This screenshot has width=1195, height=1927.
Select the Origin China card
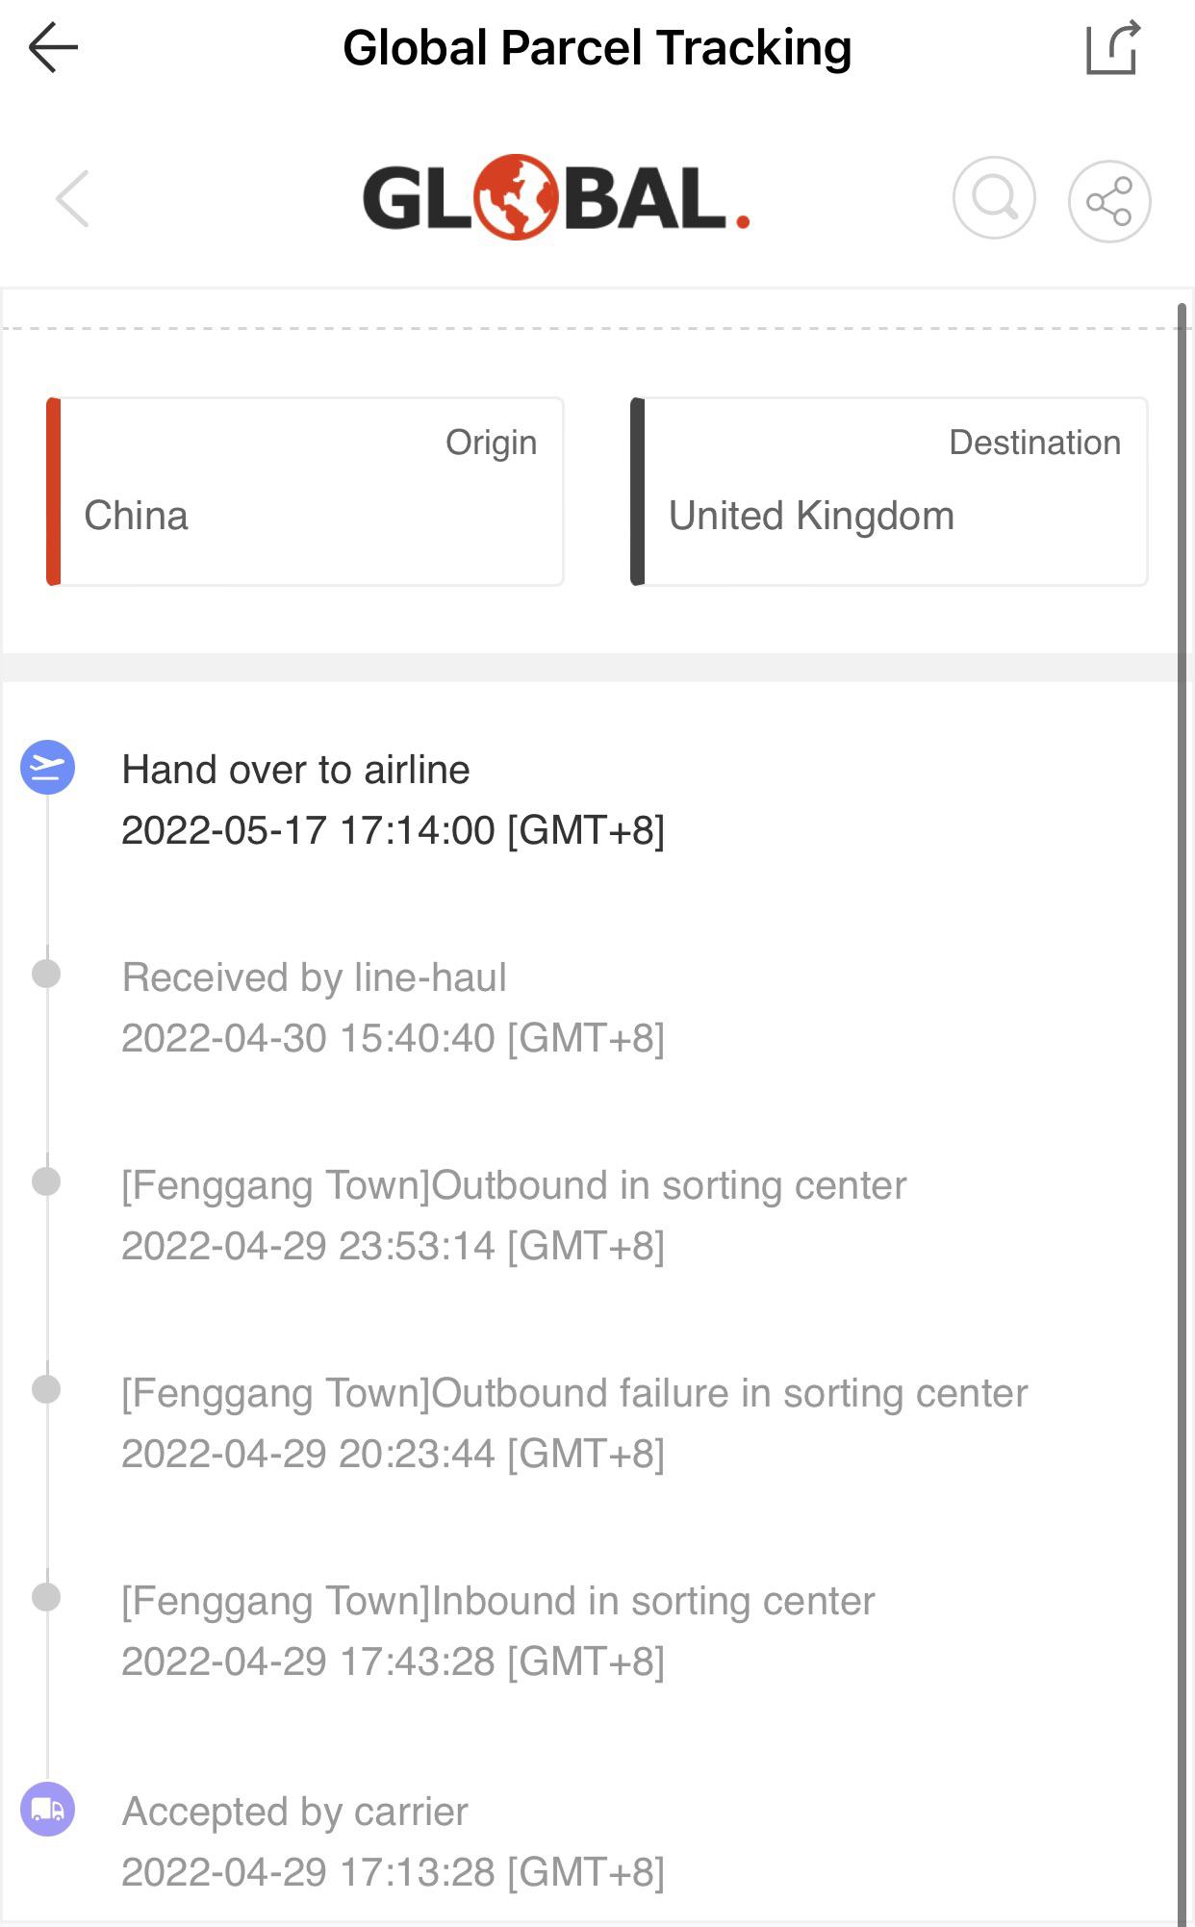click(x=305, y=492)
